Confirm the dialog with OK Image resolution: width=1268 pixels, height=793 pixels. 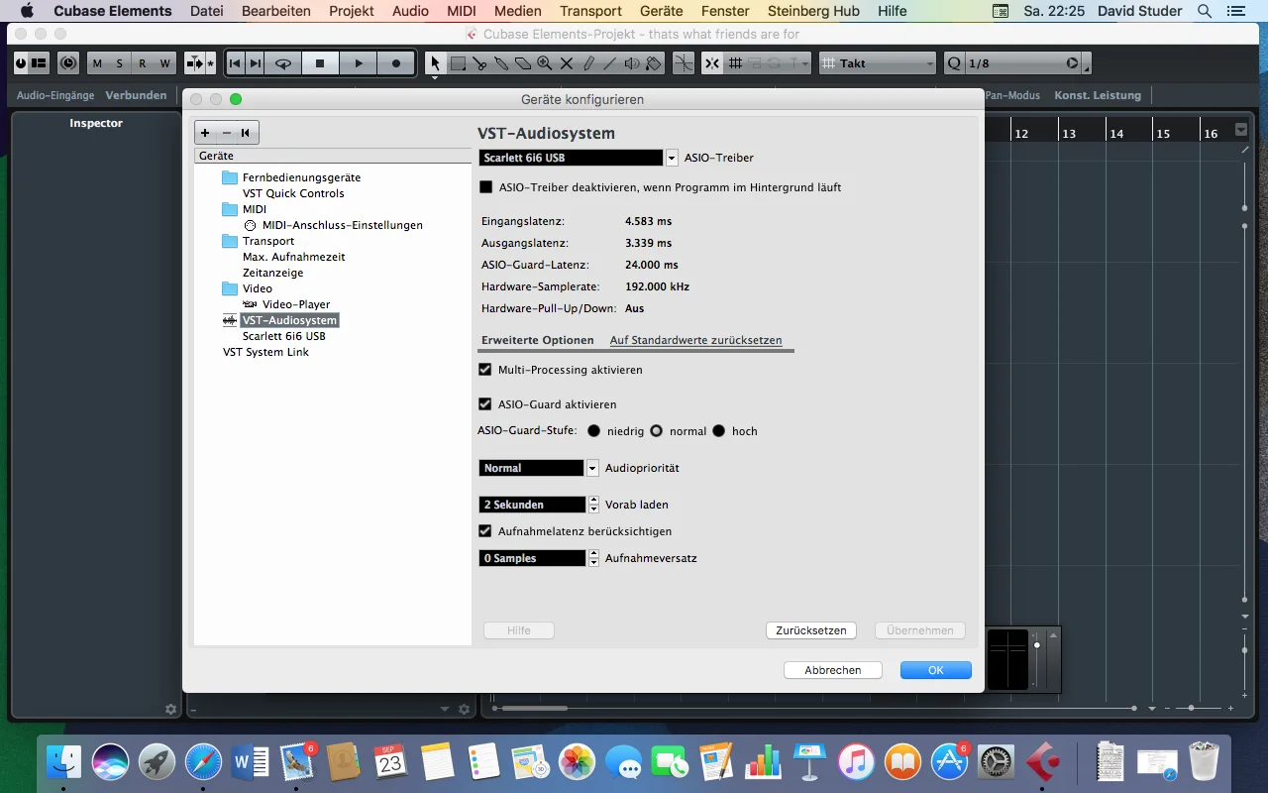pyautogui.click(x=936, y=670)
